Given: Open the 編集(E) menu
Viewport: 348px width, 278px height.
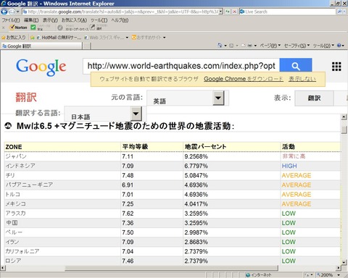Looking at the screenshot, I should point(31,20).
